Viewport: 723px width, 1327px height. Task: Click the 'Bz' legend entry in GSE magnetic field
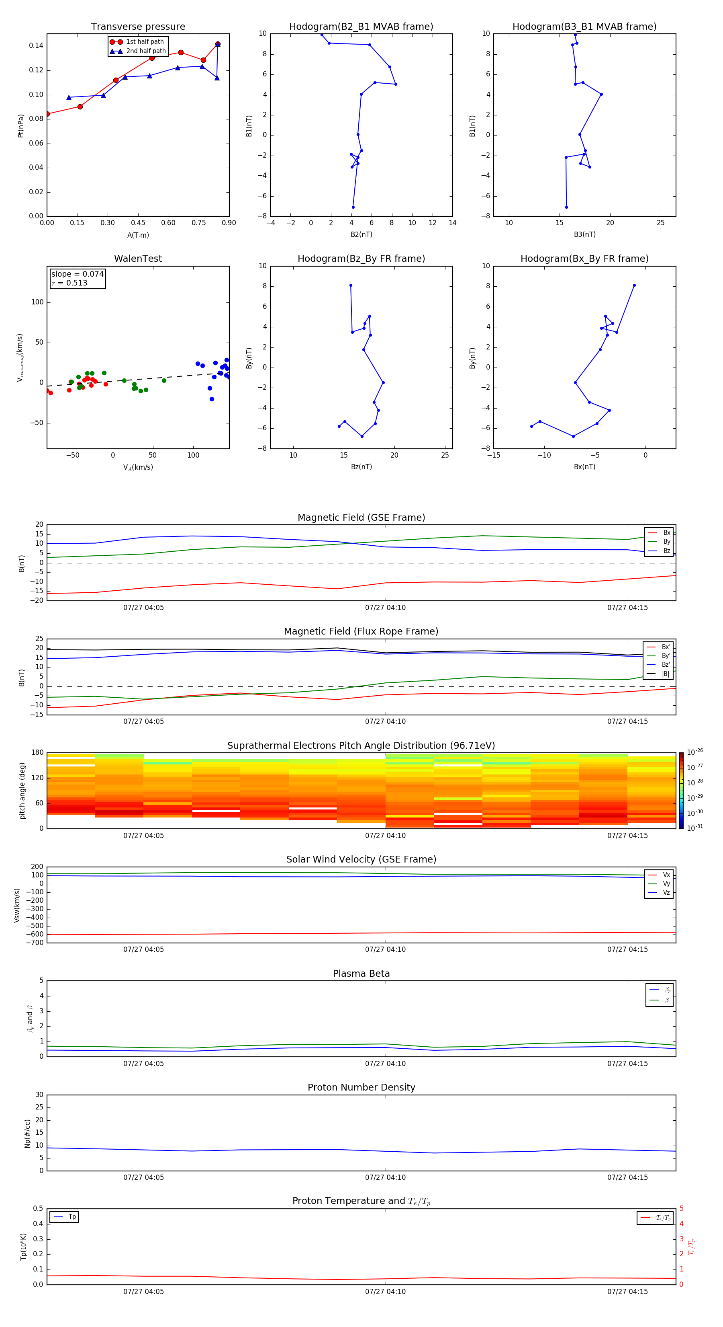pyautogui.click(x=659, y=551)
